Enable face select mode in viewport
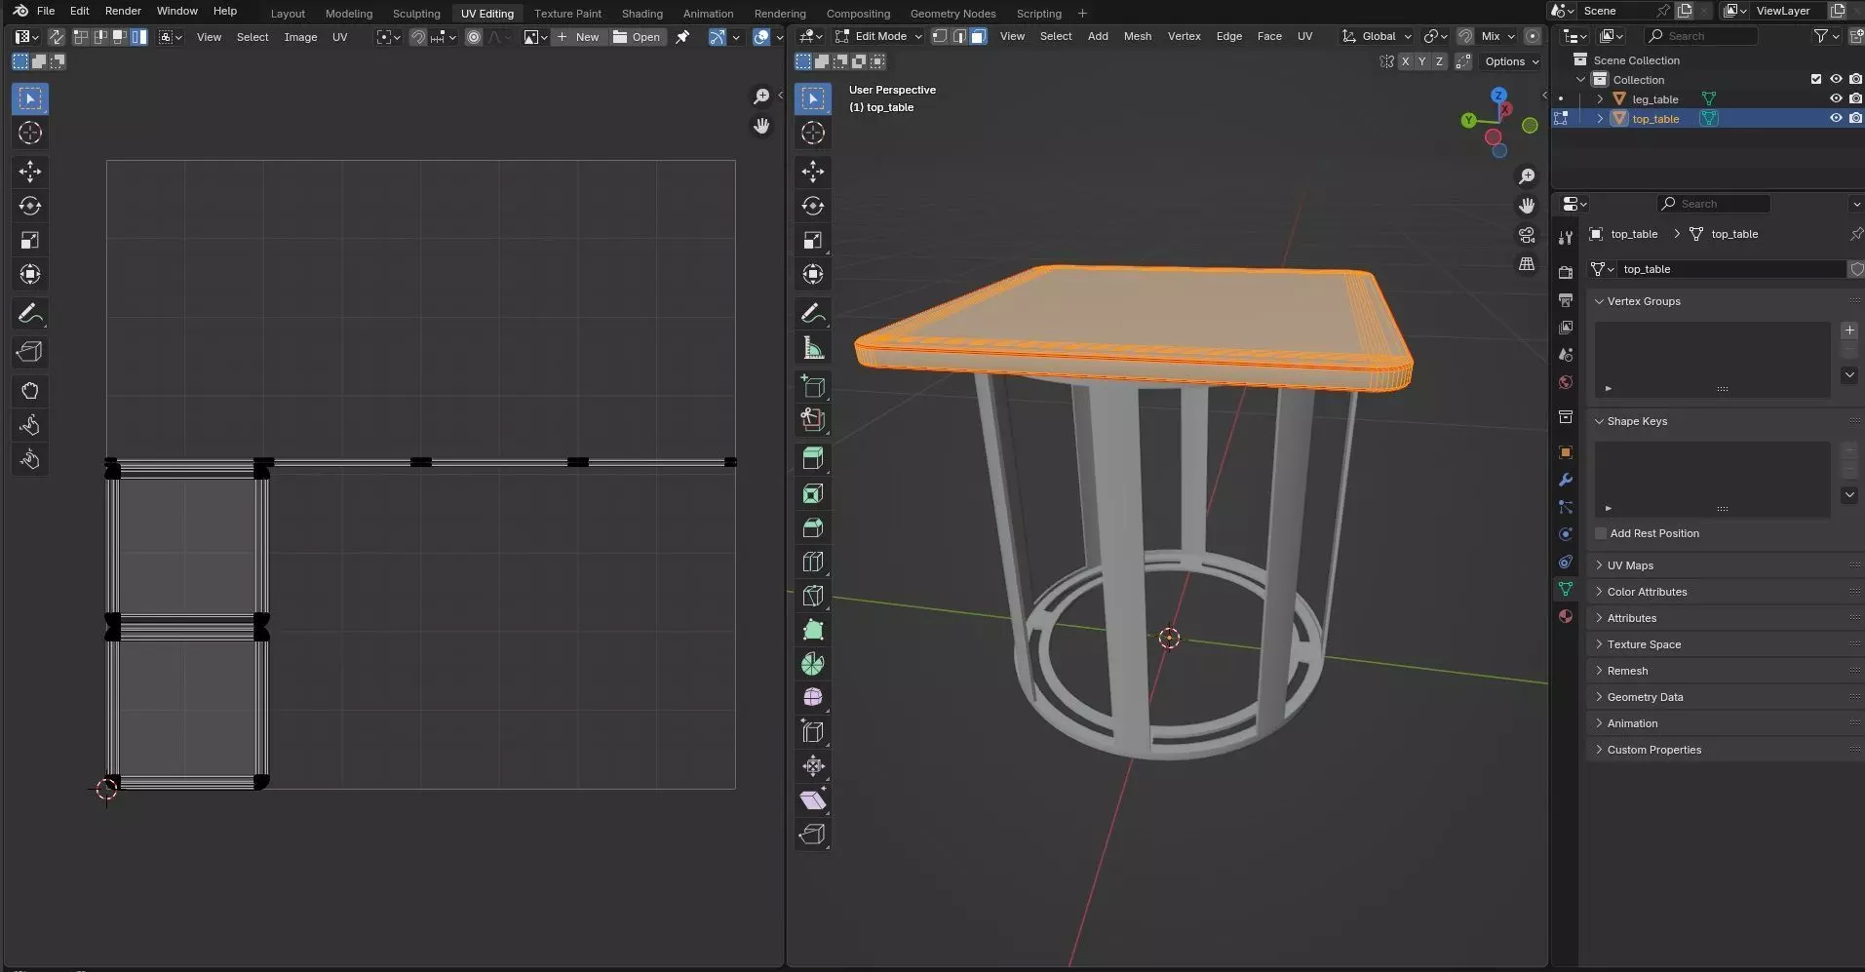The width and height of the screenshot is (1865, 972). coord(978,36)
